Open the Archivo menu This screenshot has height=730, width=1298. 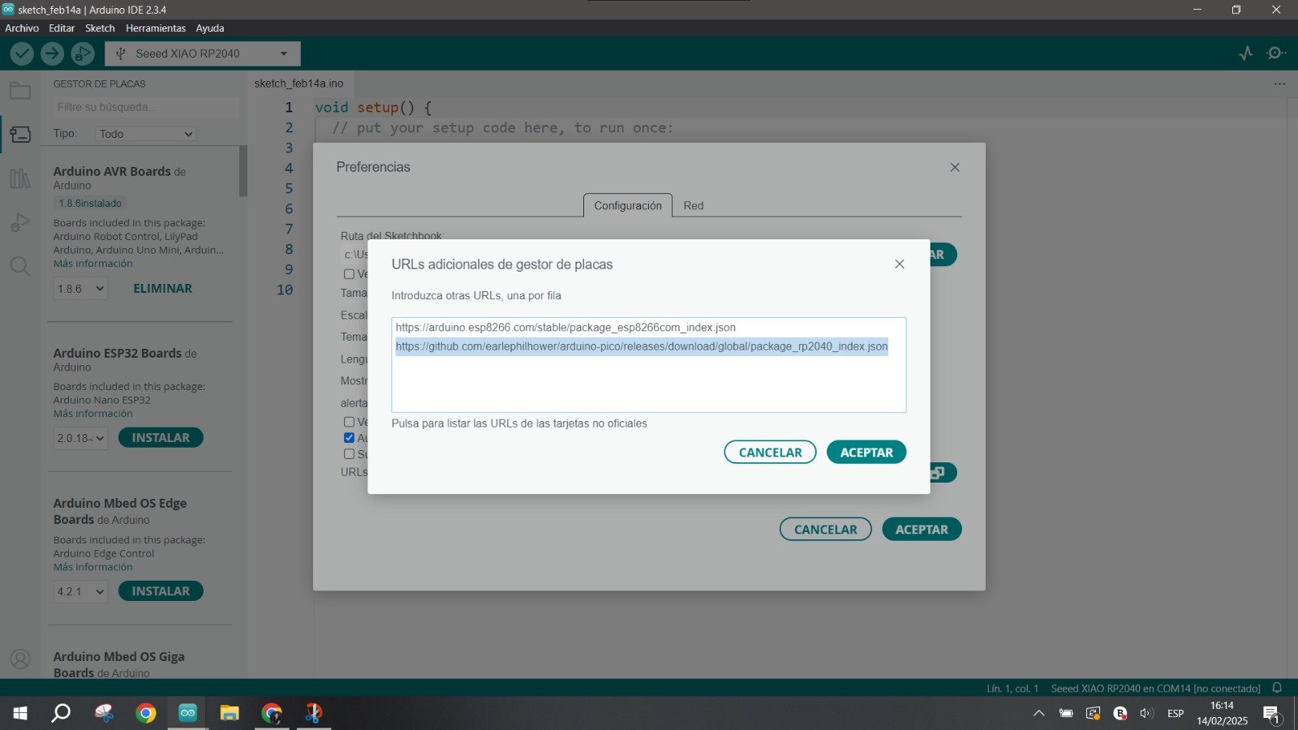pyautogui.click(x=22, y=28)
